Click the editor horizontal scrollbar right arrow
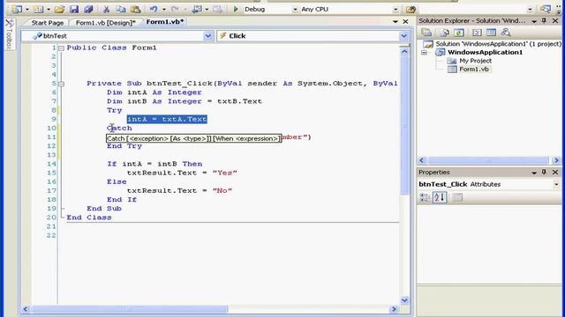565x317 pixels. [394, 309]
